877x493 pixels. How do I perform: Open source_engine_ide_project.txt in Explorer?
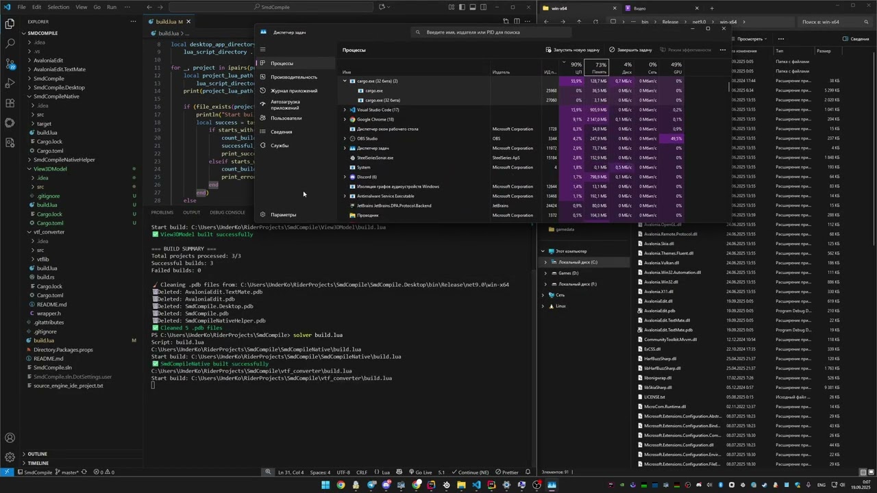[x=69, y=385]
